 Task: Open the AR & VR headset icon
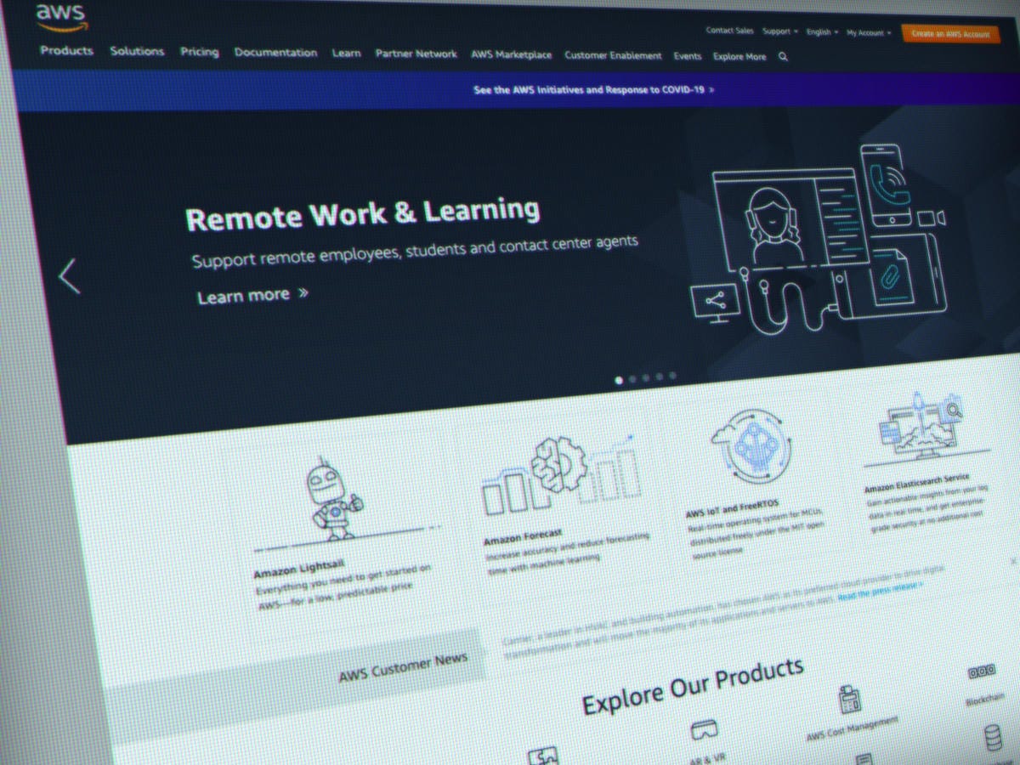pos(704,728)
